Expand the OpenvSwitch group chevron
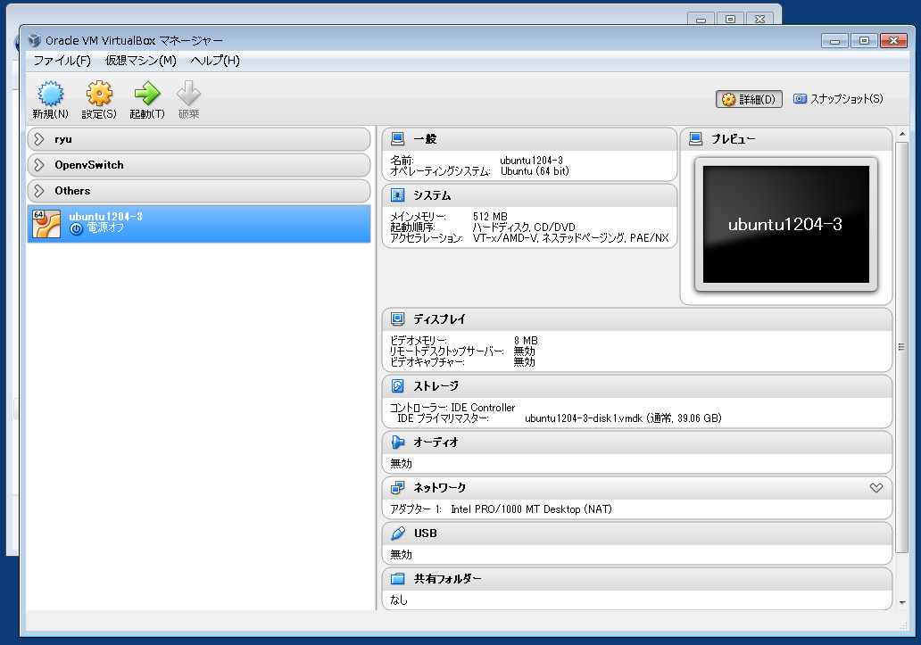The width and height of the screenshot is (921, 645). tap(39, 165)
